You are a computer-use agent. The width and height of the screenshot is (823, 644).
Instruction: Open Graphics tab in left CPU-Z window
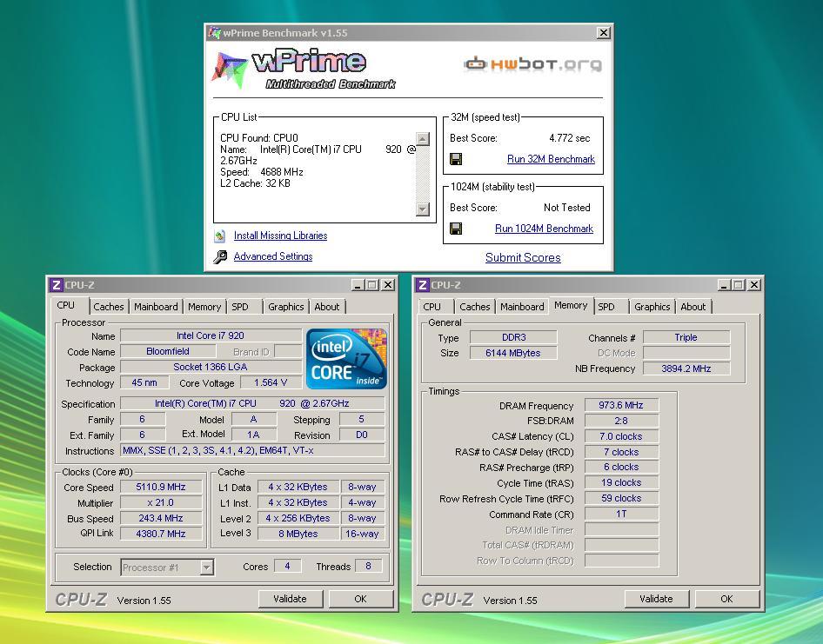tap(286, 307)
